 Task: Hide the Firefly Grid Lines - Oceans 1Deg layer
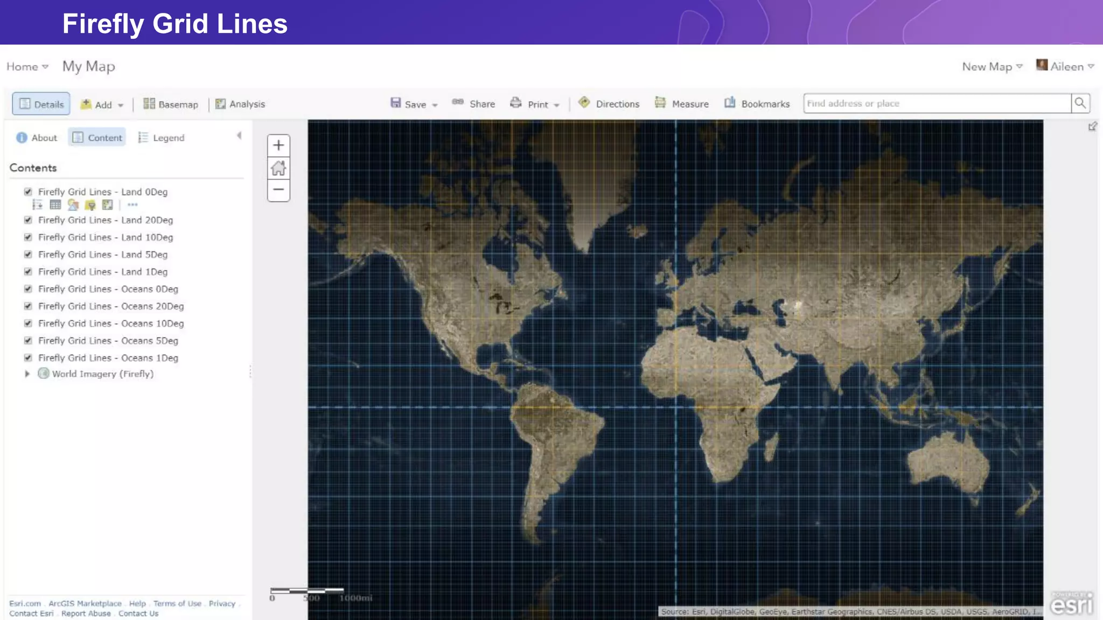coord(28,358)
